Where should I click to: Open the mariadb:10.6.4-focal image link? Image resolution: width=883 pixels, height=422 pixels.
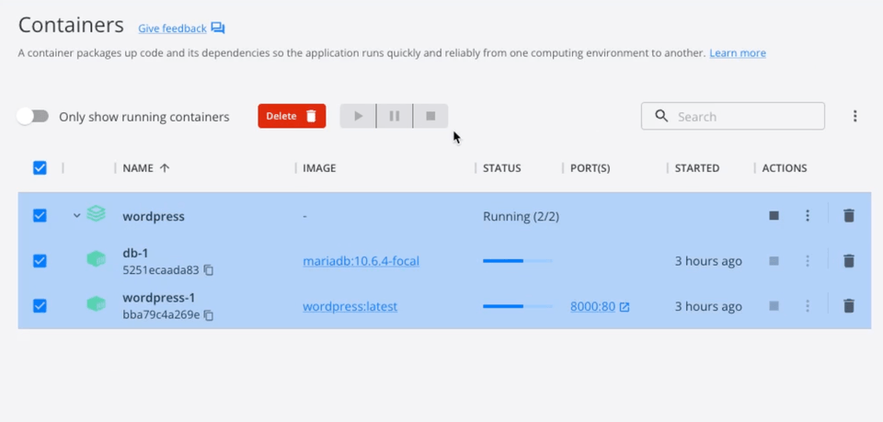[x=361, y=261]
